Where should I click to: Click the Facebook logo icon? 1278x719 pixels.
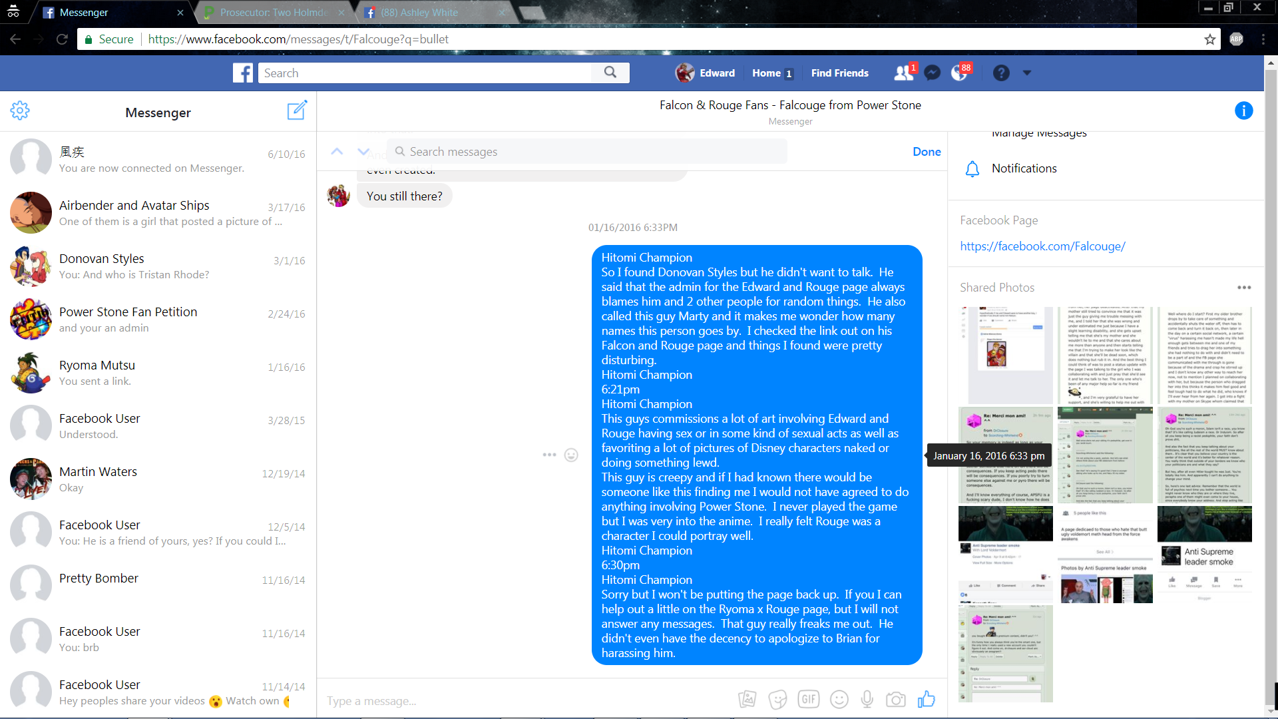tap(243, 73)
